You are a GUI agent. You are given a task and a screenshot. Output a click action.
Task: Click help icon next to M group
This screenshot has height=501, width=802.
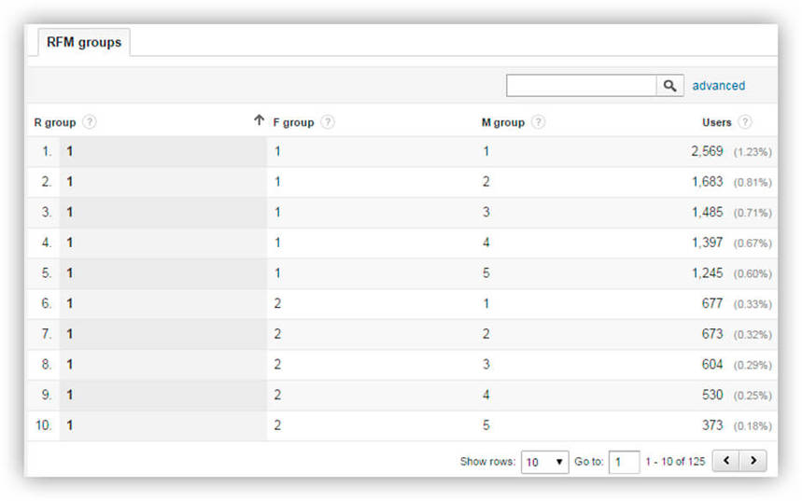[x=538, y=122]
